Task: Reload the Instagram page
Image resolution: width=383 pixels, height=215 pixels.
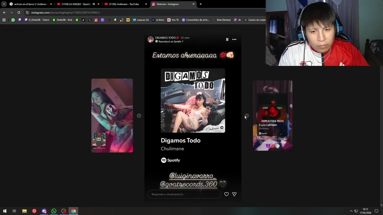Action: [19, 13]
